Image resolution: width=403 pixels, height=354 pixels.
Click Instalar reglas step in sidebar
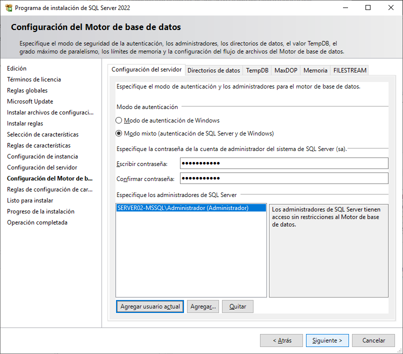pos(25,123)
